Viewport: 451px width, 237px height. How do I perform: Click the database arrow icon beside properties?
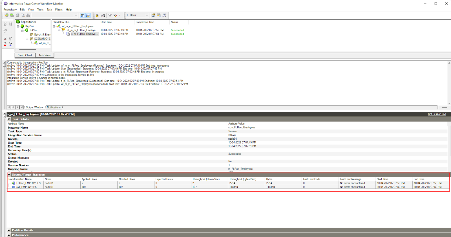[x=159, y=15]
